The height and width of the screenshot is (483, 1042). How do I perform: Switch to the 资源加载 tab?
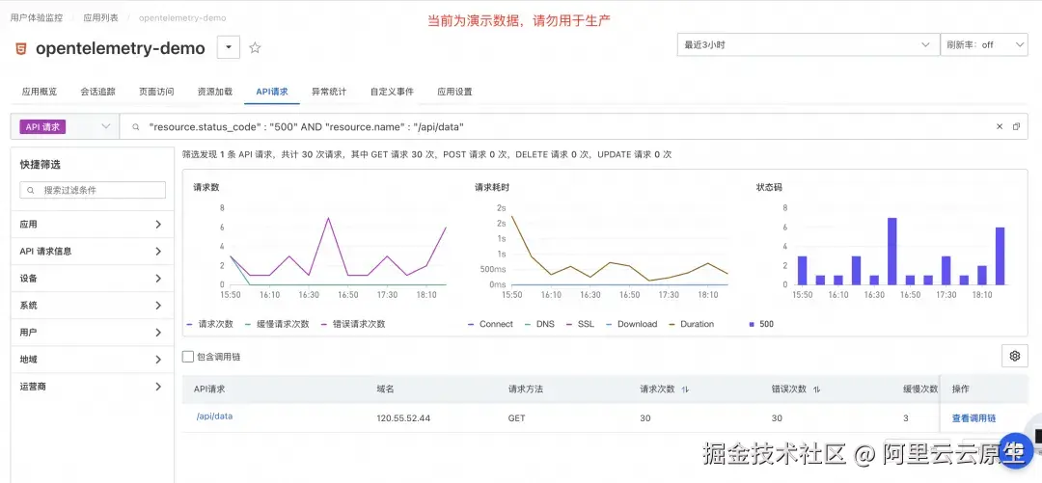214,92
